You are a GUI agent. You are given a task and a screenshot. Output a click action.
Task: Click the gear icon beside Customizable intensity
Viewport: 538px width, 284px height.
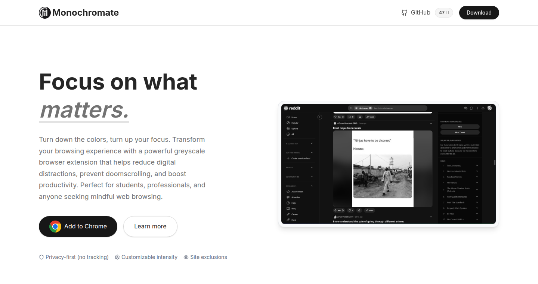[x=117, y=257]
